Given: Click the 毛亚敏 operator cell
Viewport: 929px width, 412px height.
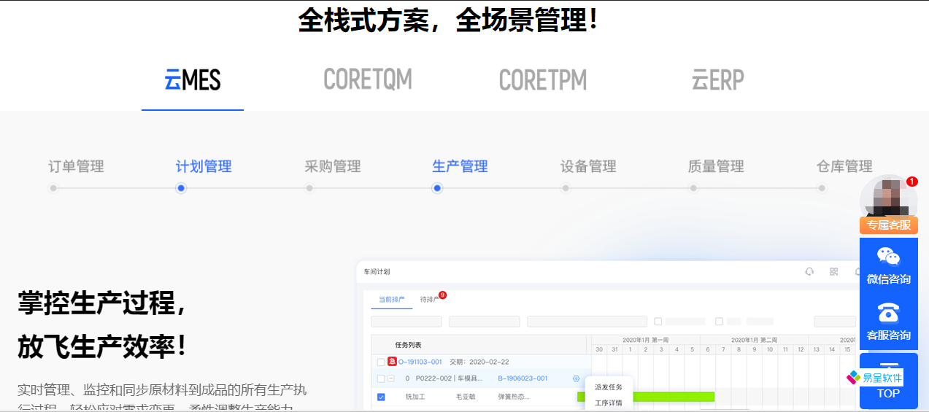Looking at the screenshot, I should (x=466, y=397).
